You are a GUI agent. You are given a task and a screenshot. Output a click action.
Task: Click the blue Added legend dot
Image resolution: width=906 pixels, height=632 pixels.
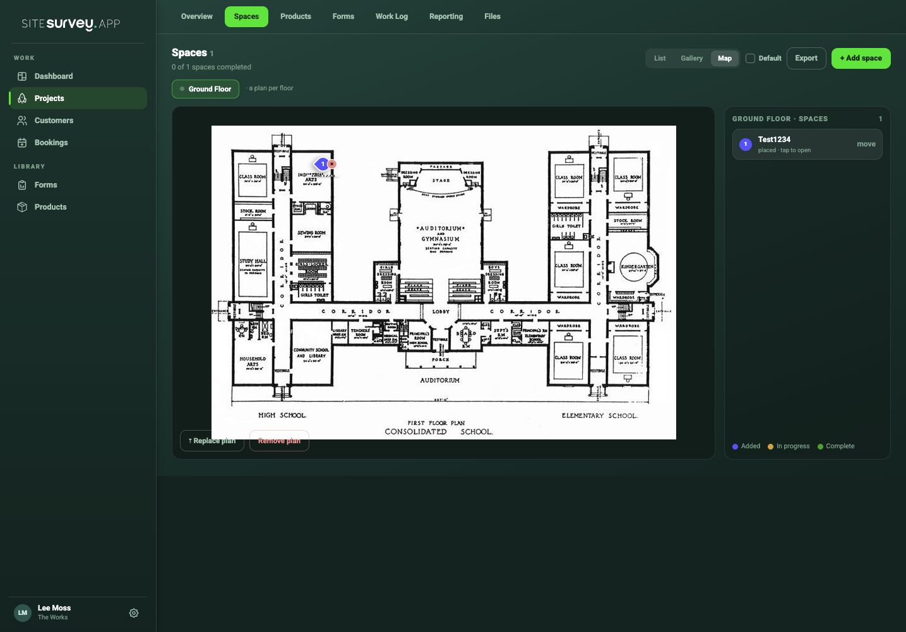click(735, 446)
